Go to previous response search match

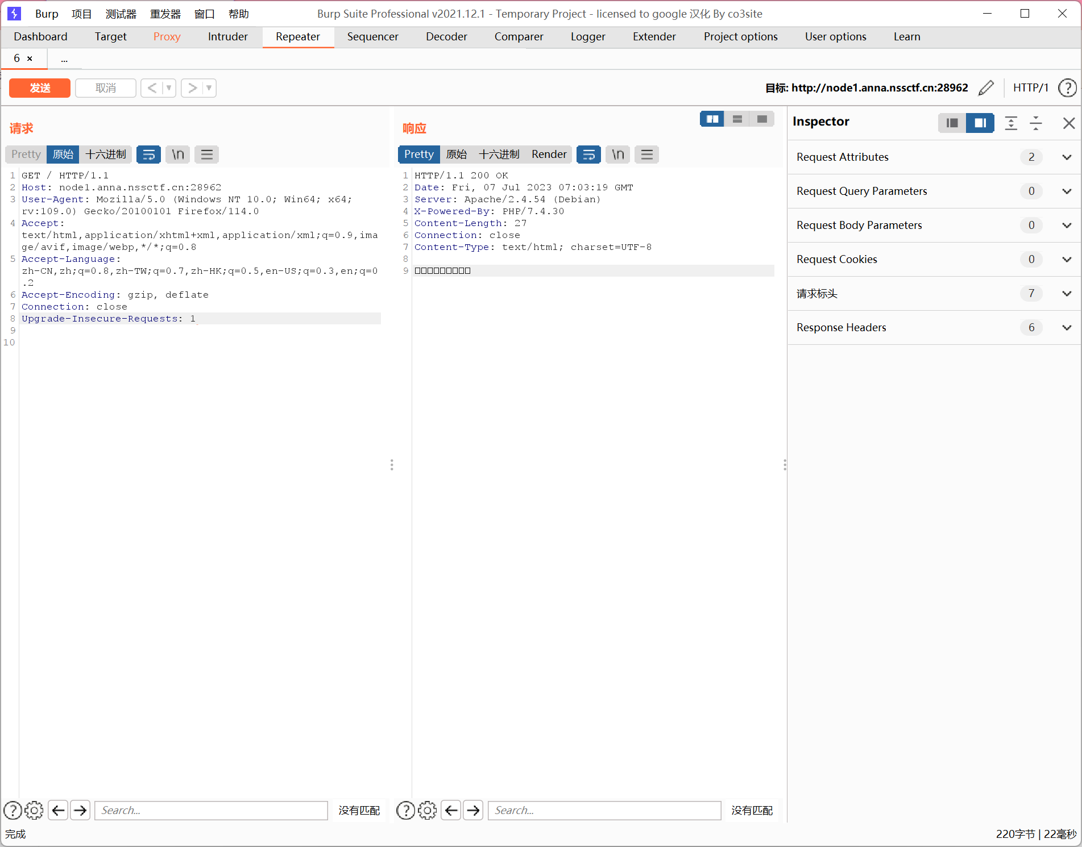pos(451,811)
